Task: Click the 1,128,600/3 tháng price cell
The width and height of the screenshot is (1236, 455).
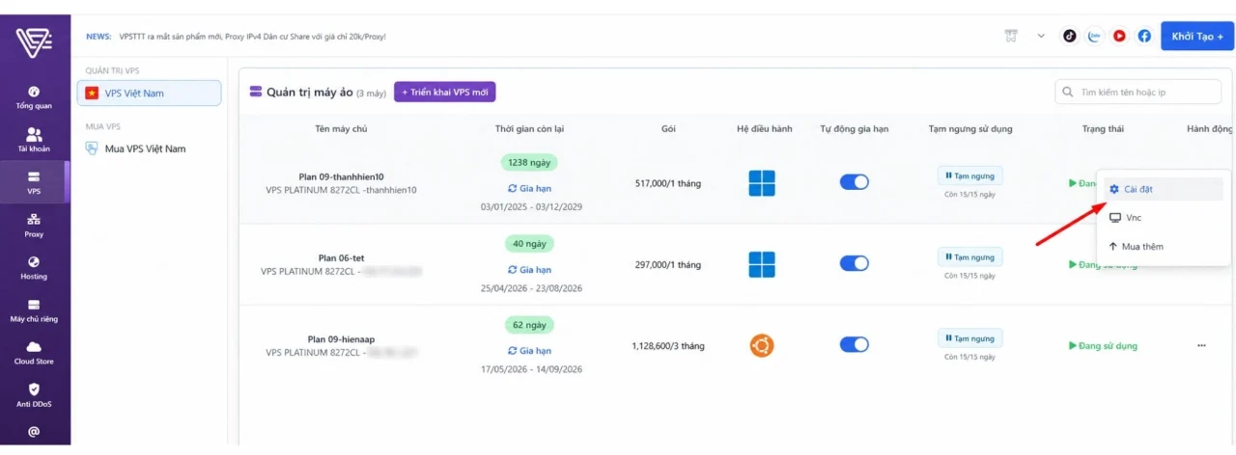Action: (x=668, y=345)
